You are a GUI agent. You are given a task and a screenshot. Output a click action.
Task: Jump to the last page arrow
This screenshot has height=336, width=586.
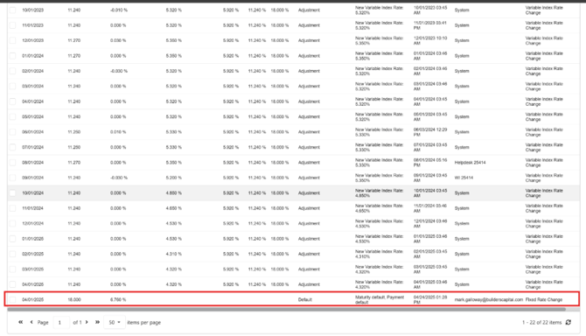97,322
